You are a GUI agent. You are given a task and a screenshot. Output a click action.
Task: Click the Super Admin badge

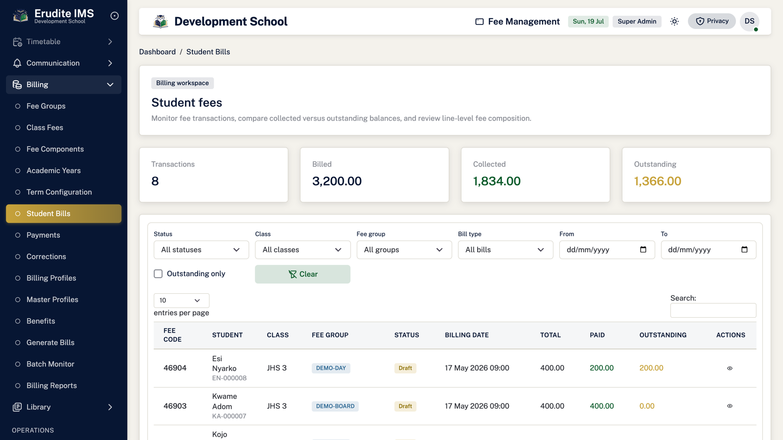pos(637,22)
